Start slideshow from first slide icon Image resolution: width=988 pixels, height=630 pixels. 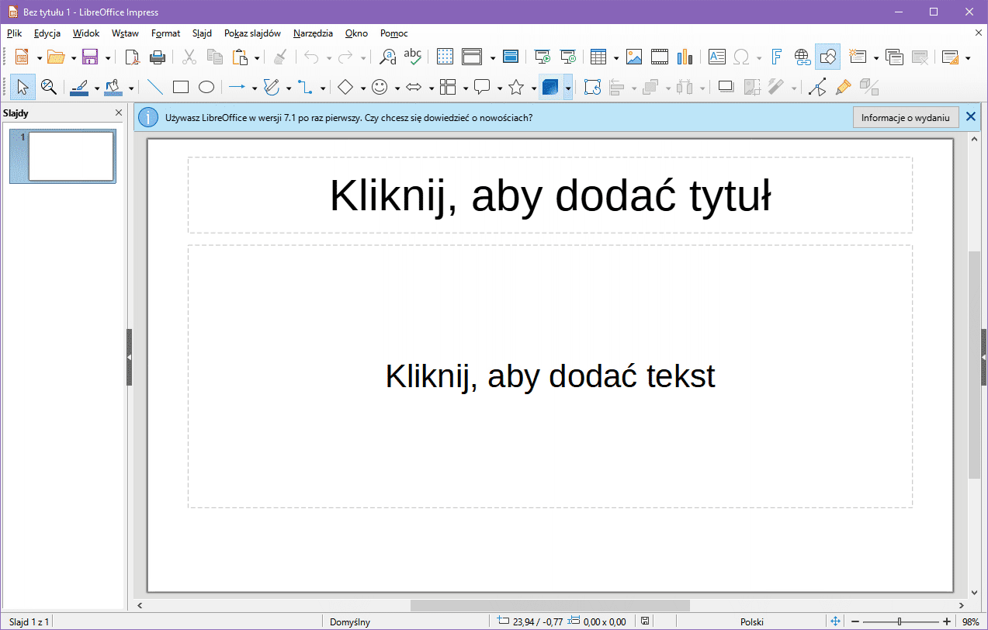(543, 57)
